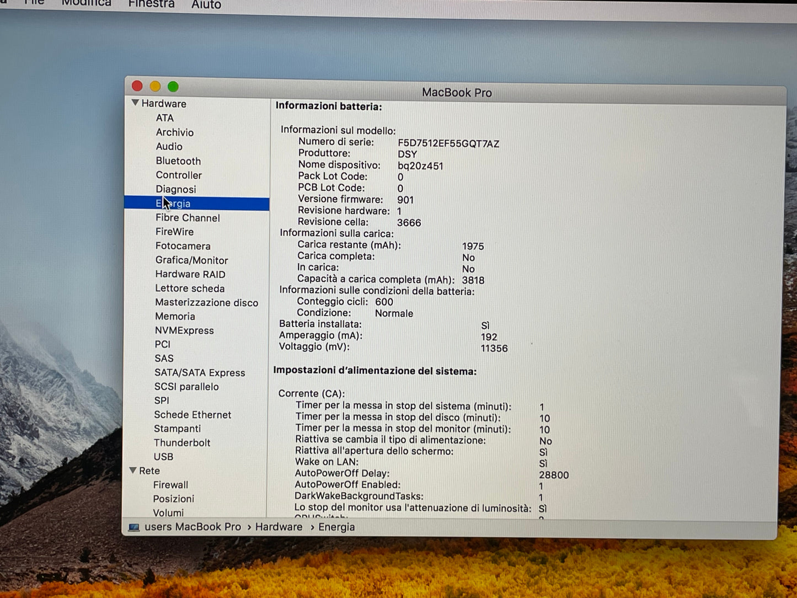
Task: Select Stampanti in the sidebar
Action: coord(178,429)
